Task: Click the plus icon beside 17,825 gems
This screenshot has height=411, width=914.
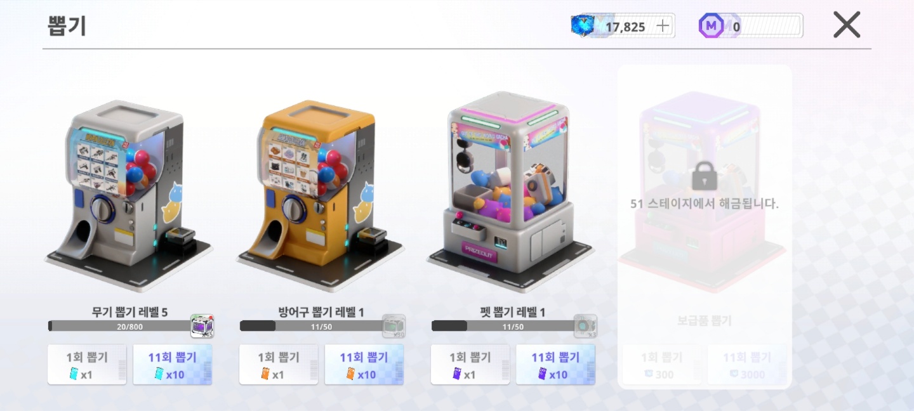Action: point(663,26)
